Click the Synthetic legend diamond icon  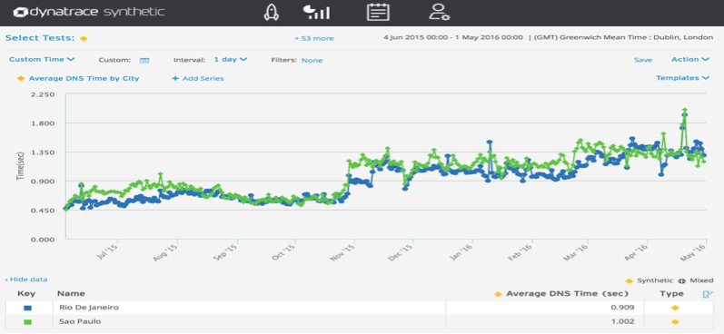tap(630, 280)
